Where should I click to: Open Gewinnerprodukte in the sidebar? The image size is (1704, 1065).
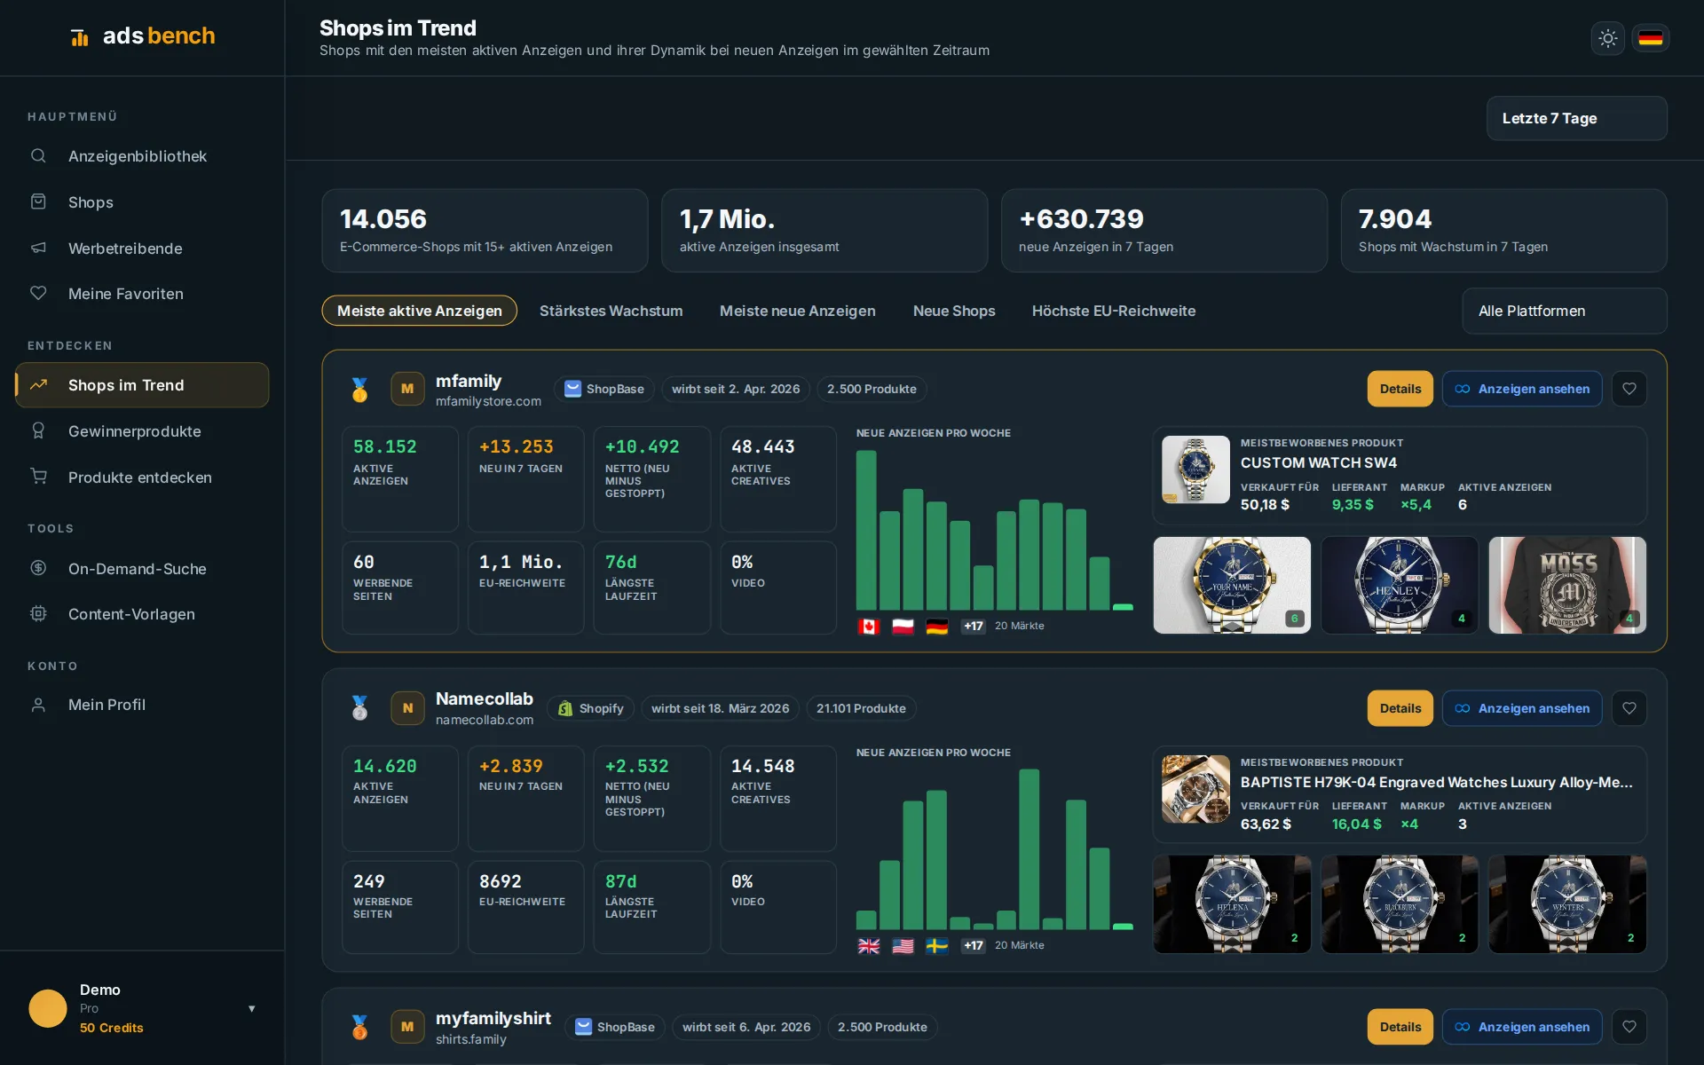pos(142,431)
